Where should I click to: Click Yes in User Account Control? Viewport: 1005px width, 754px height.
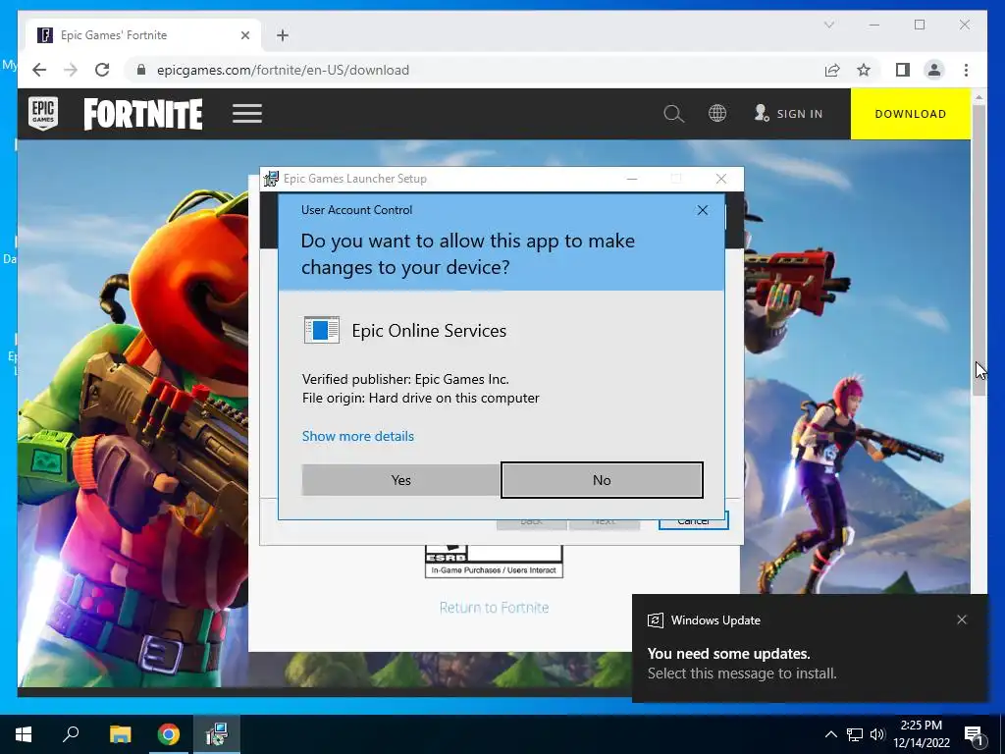click(x=400, y=479)
